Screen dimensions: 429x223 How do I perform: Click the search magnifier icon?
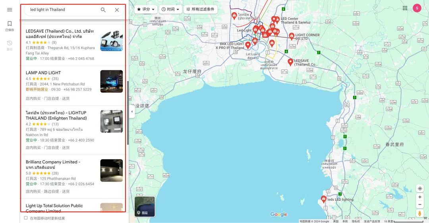103,10
